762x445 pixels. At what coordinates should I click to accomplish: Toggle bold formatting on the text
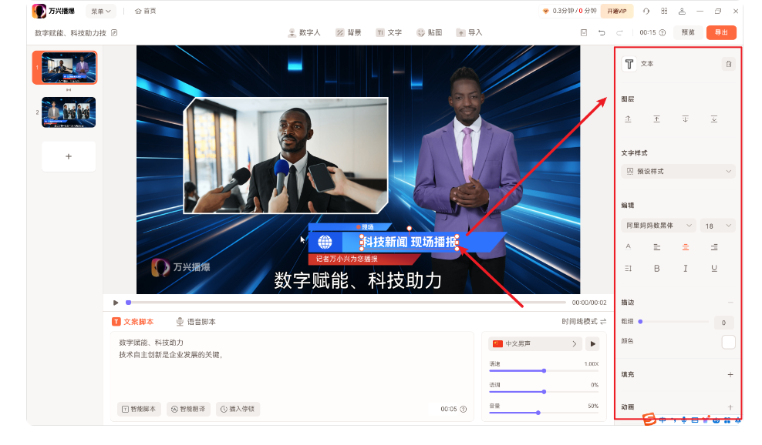[656, 268]
